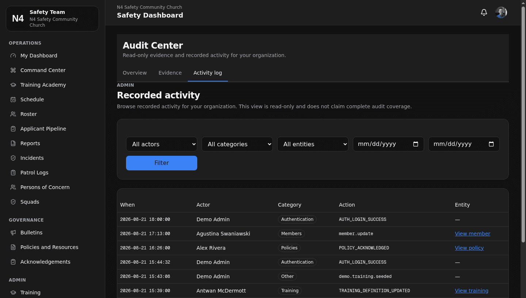Click the When column header
The image size is (526, 298).
coord(127,205)
